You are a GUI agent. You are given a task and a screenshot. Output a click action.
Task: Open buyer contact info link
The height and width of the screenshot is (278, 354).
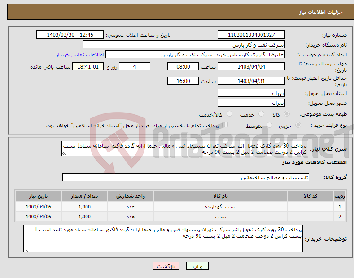pos(80,55)
